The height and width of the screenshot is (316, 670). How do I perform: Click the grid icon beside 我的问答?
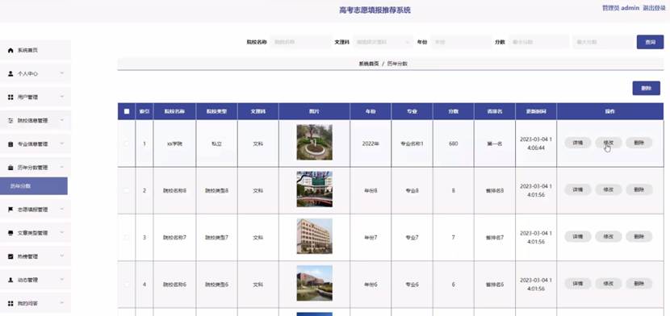click(x=10, y=303)
